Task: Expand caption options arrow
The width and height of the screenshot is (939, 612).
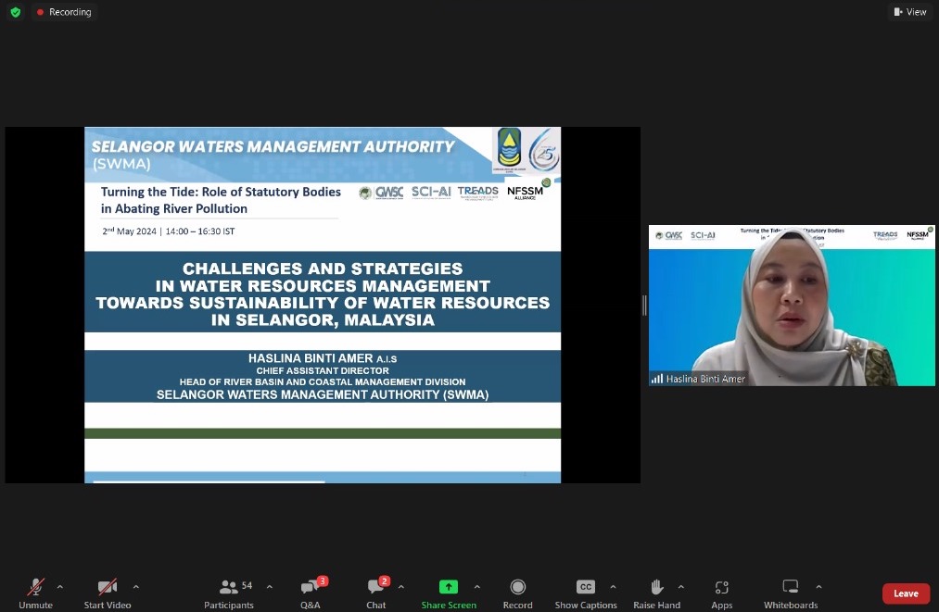Action: click(614, 587)
